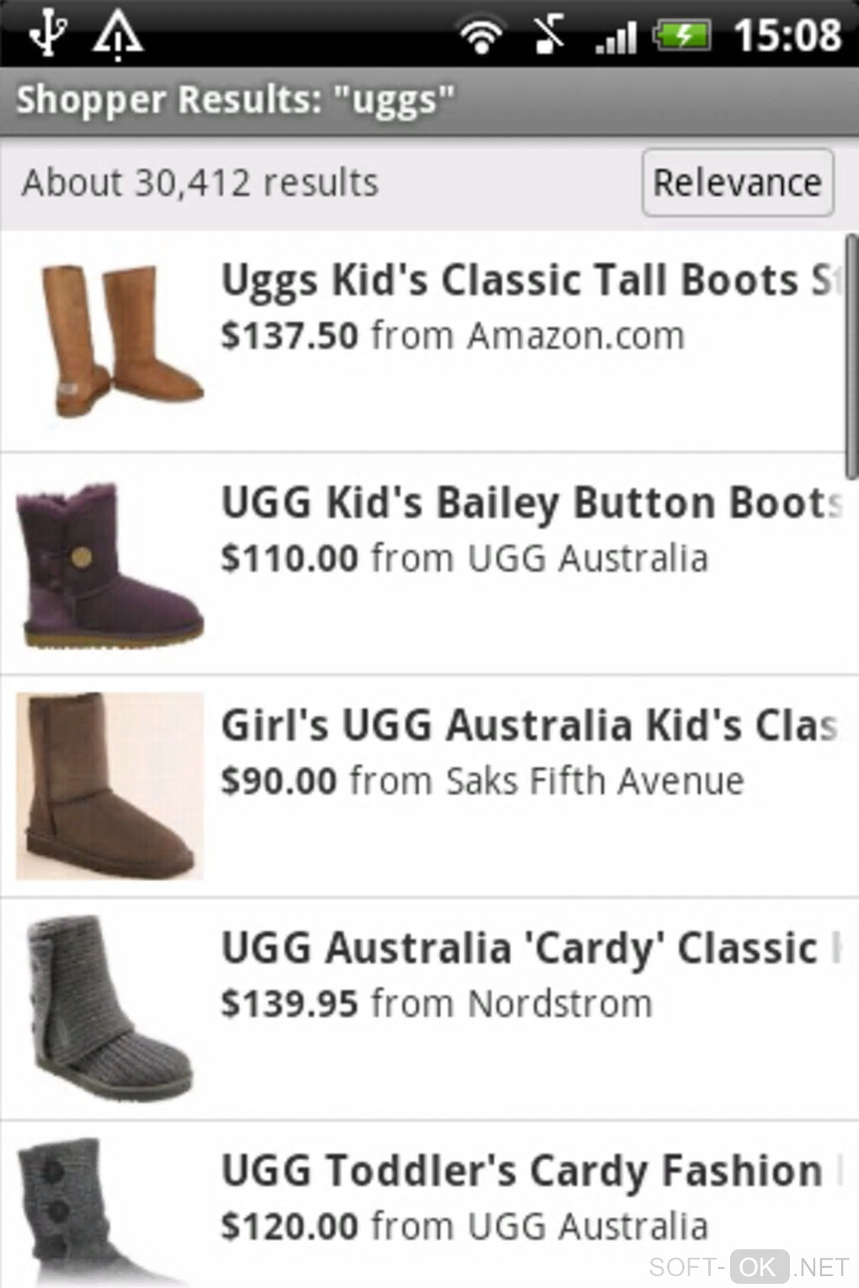Select Girl's UGG Australia Kid's listing
The height and width of the screenshot is (1288, 859).
(x=429, y=786)
